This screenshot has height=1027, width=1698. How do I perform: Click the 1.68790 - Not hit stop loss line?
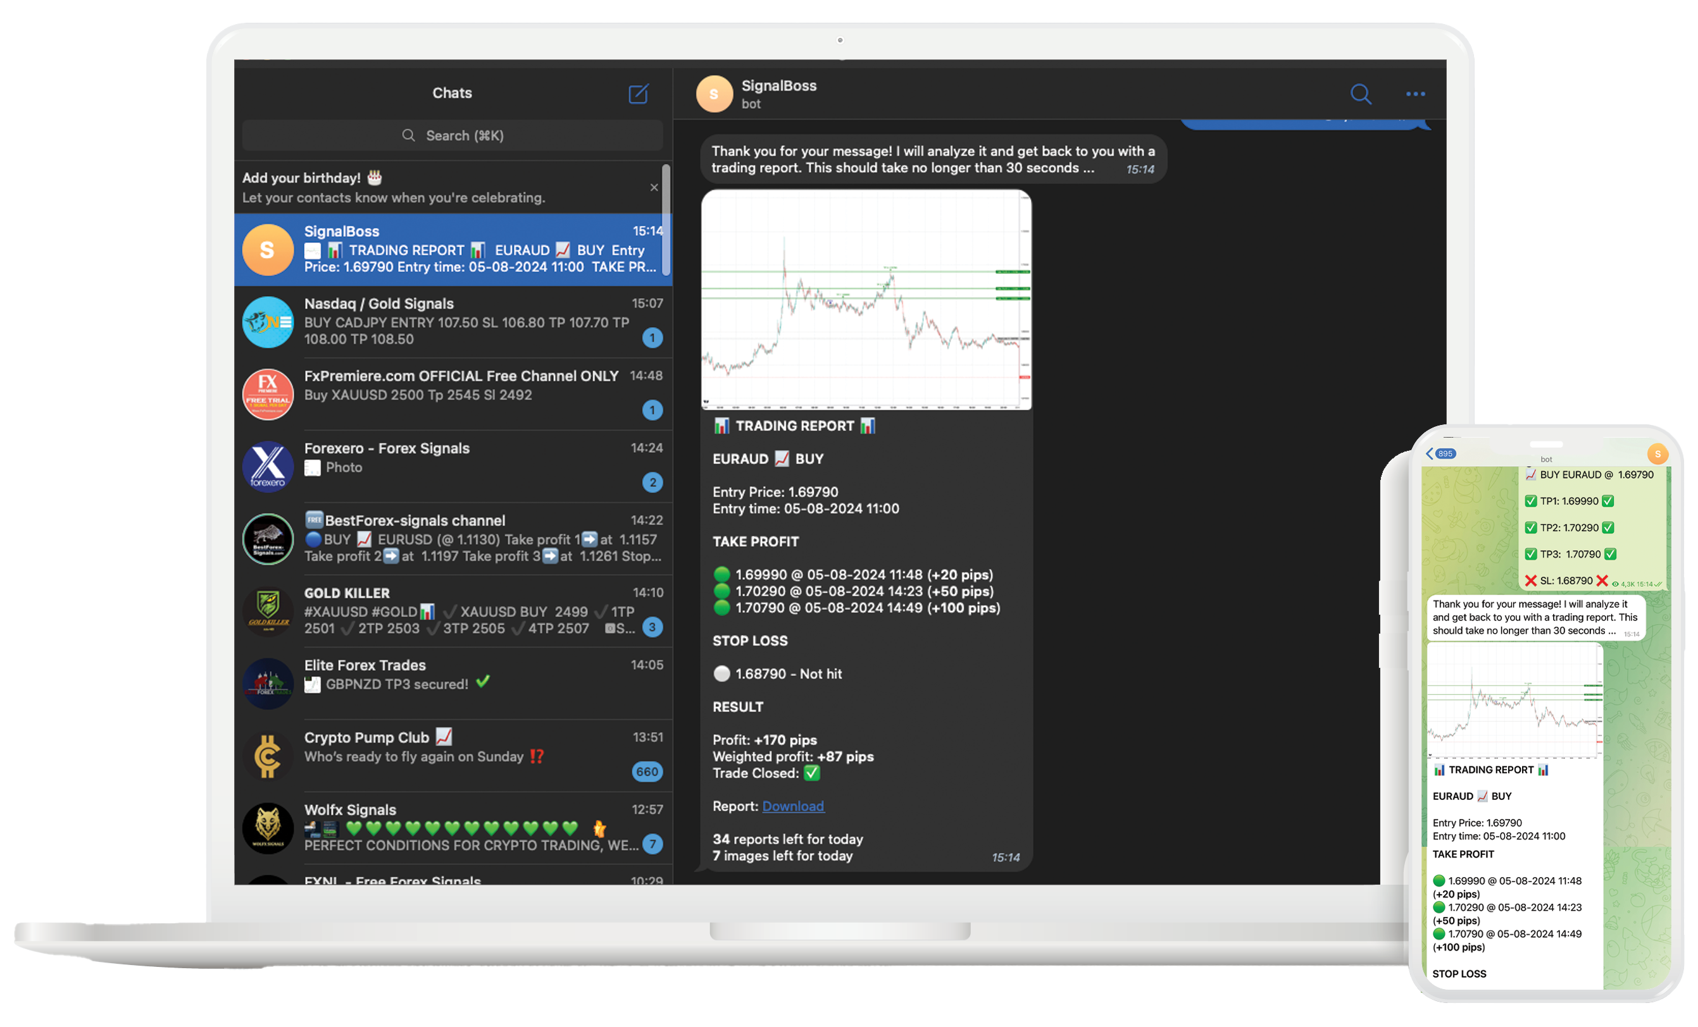(777, 673)
